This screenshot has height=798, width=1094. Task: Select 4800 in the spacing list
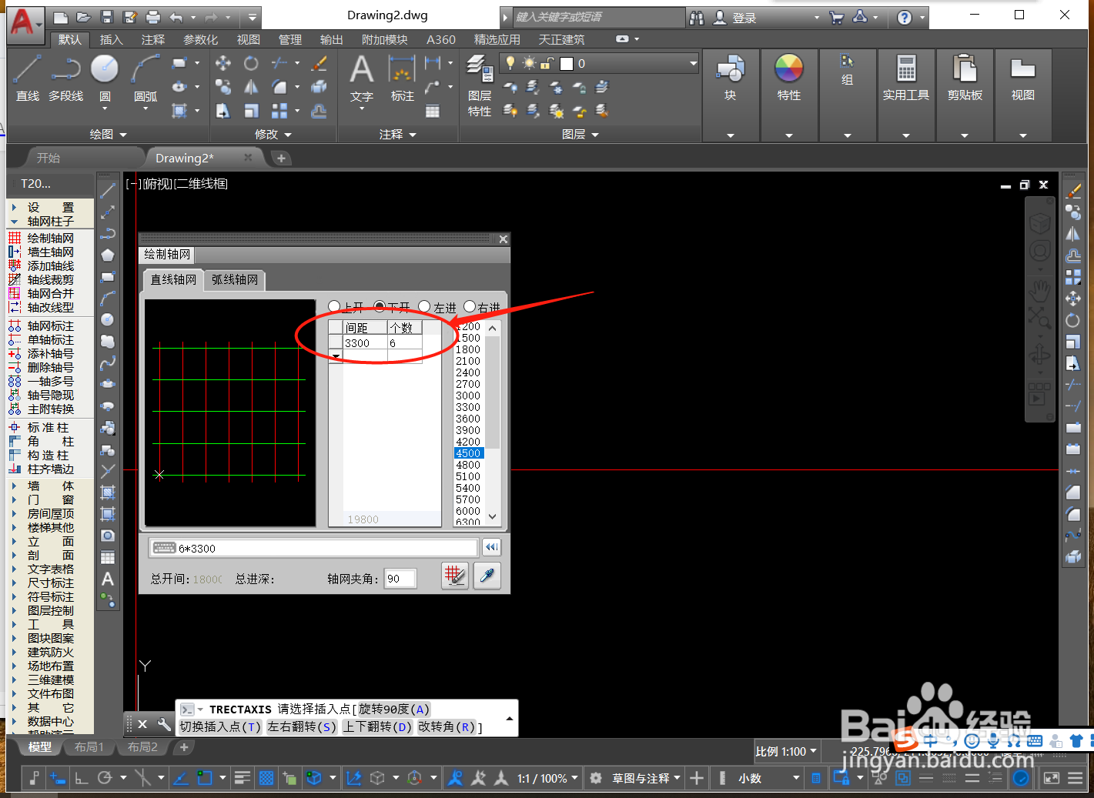click(468, 465)
